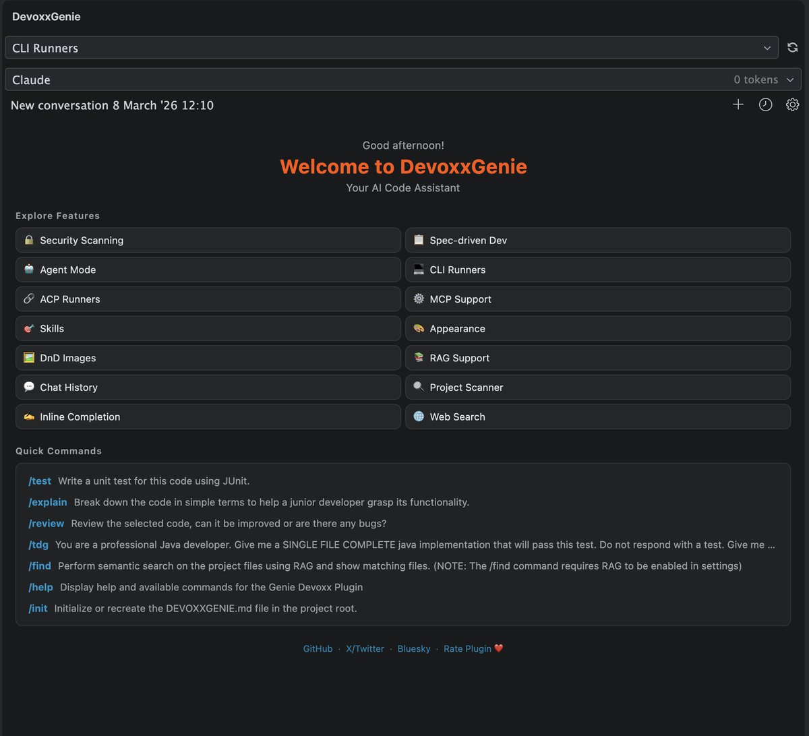Click the heart icon next to Rate Plugin
809x736 pixels.
[x=499, y=649]
